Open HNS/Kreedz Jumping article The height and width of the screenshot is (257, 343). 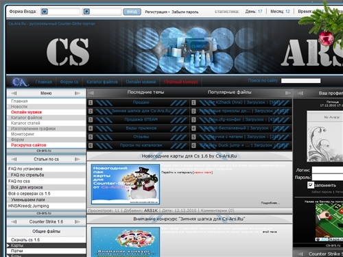(29, 206)
